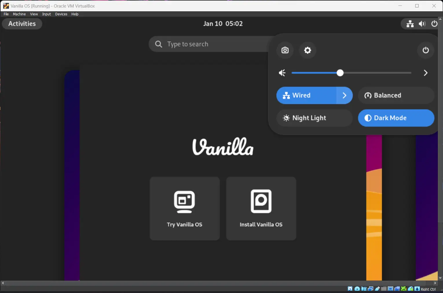Open the clock Jan 10 05:02 calendar
The image size is (443, 293).
pyautogui.click(x=223, y=24)
